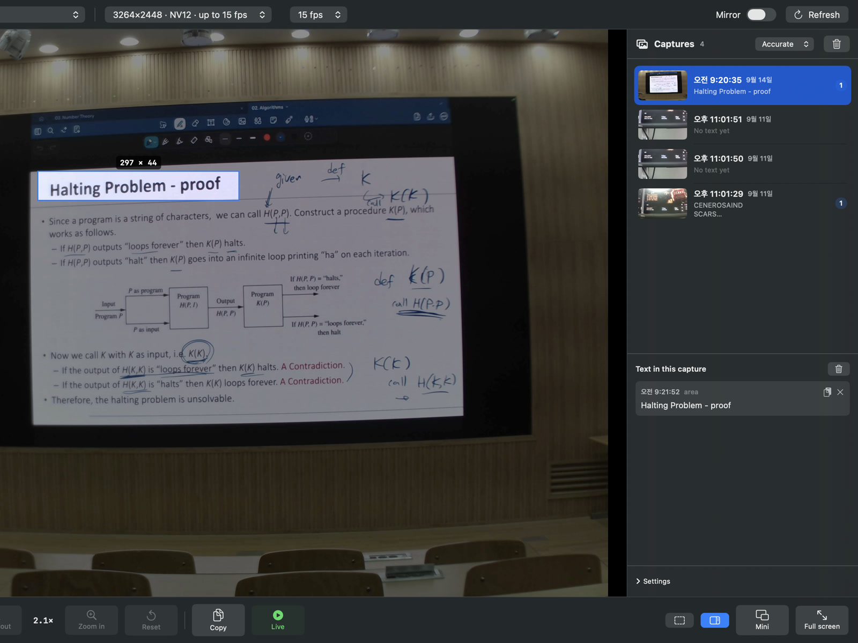
Task: Click the text count badge on 11:01:29 capture
Action: click(x=841, y=203)
